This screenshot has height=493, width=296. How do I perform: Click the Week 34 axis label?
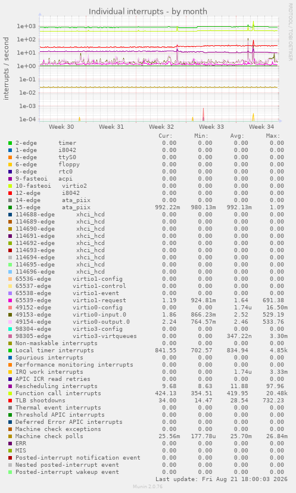pos(261,127)
